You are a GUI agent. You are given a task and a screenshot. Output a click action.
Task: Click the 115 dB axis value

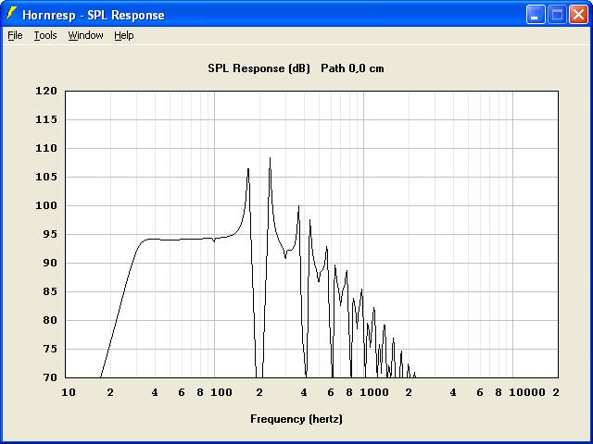(x=46, y=119)
